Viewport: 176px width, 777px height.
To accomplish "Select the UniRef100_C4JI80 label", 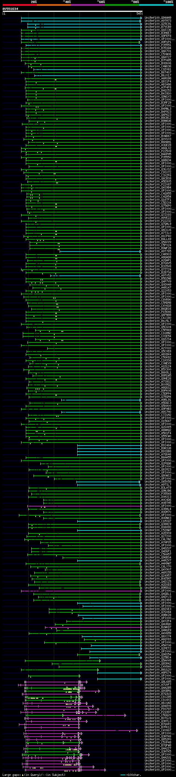I will tap(158, 318).
